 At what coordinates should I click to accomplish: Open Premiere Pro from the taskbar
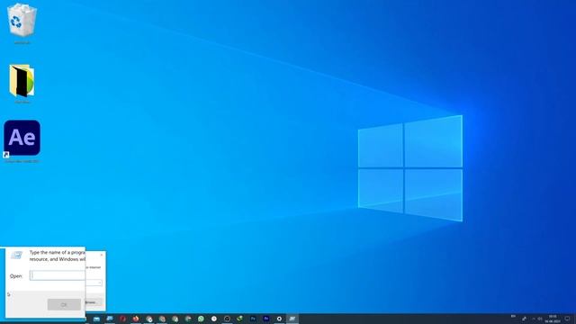point(266,319)
